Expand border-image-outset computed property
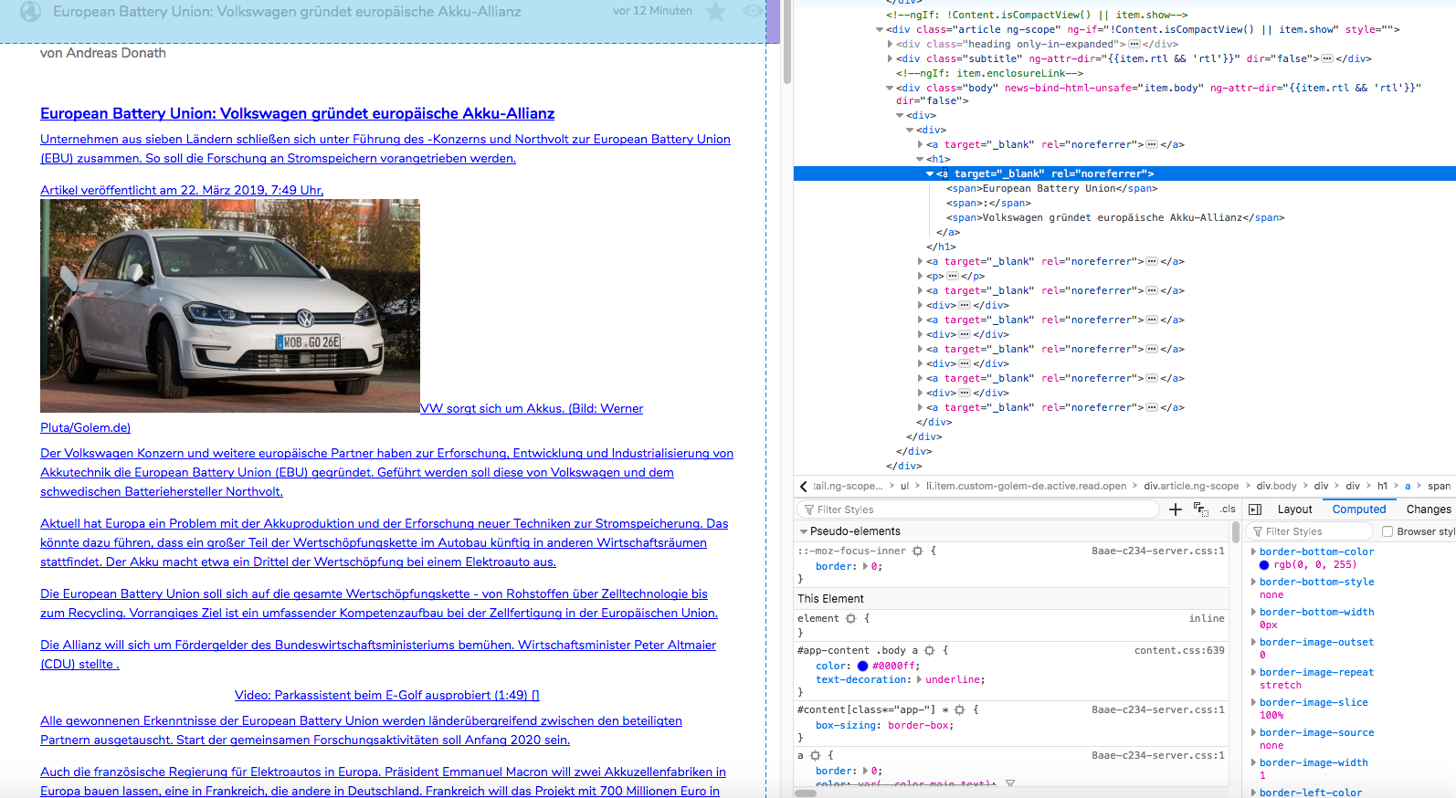Image resolution: width=1456 pixels, height=798 pixels. [x=1253, y=642]
